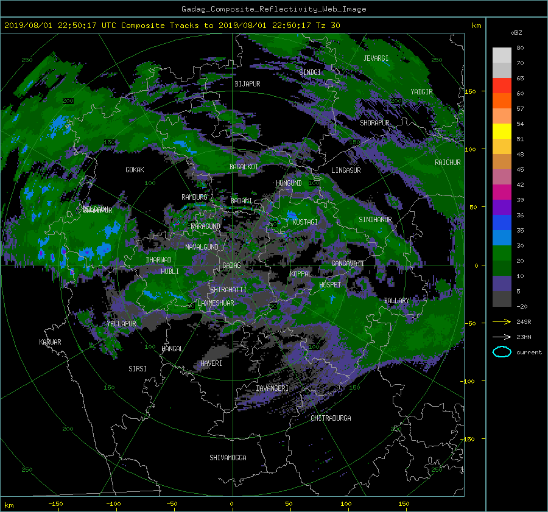This screenshot has width=548, height=512.
Task: Click the DHARWAD city label
Action: coord(159,260)
